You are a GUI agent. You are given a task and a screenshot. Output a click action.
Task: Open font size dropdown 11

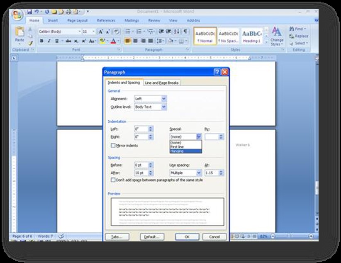click(89, 32)
